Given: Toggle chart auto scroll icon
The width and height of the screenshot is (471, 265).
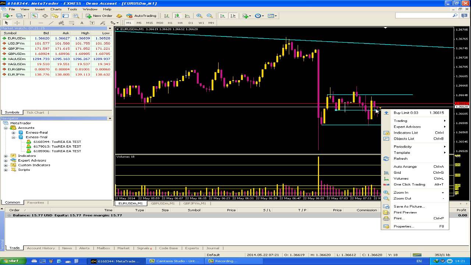Looking at the screenshot, I should pos(222,16).
